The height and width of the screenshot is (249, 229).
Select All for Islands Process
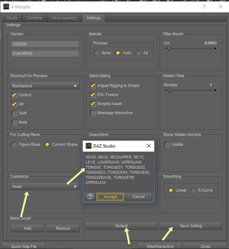138,53
